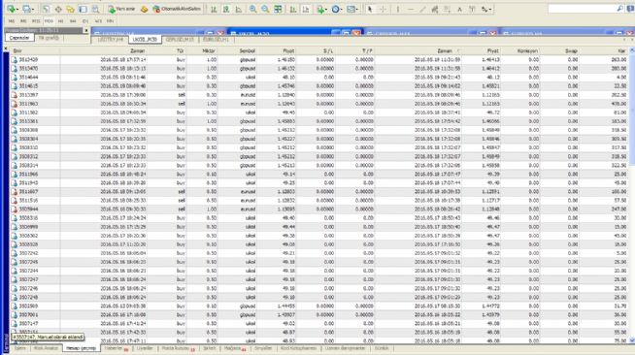Viewport: 635px width, 355px height.
Task: Select the H1 timeframe button
Action: [61, 21]
